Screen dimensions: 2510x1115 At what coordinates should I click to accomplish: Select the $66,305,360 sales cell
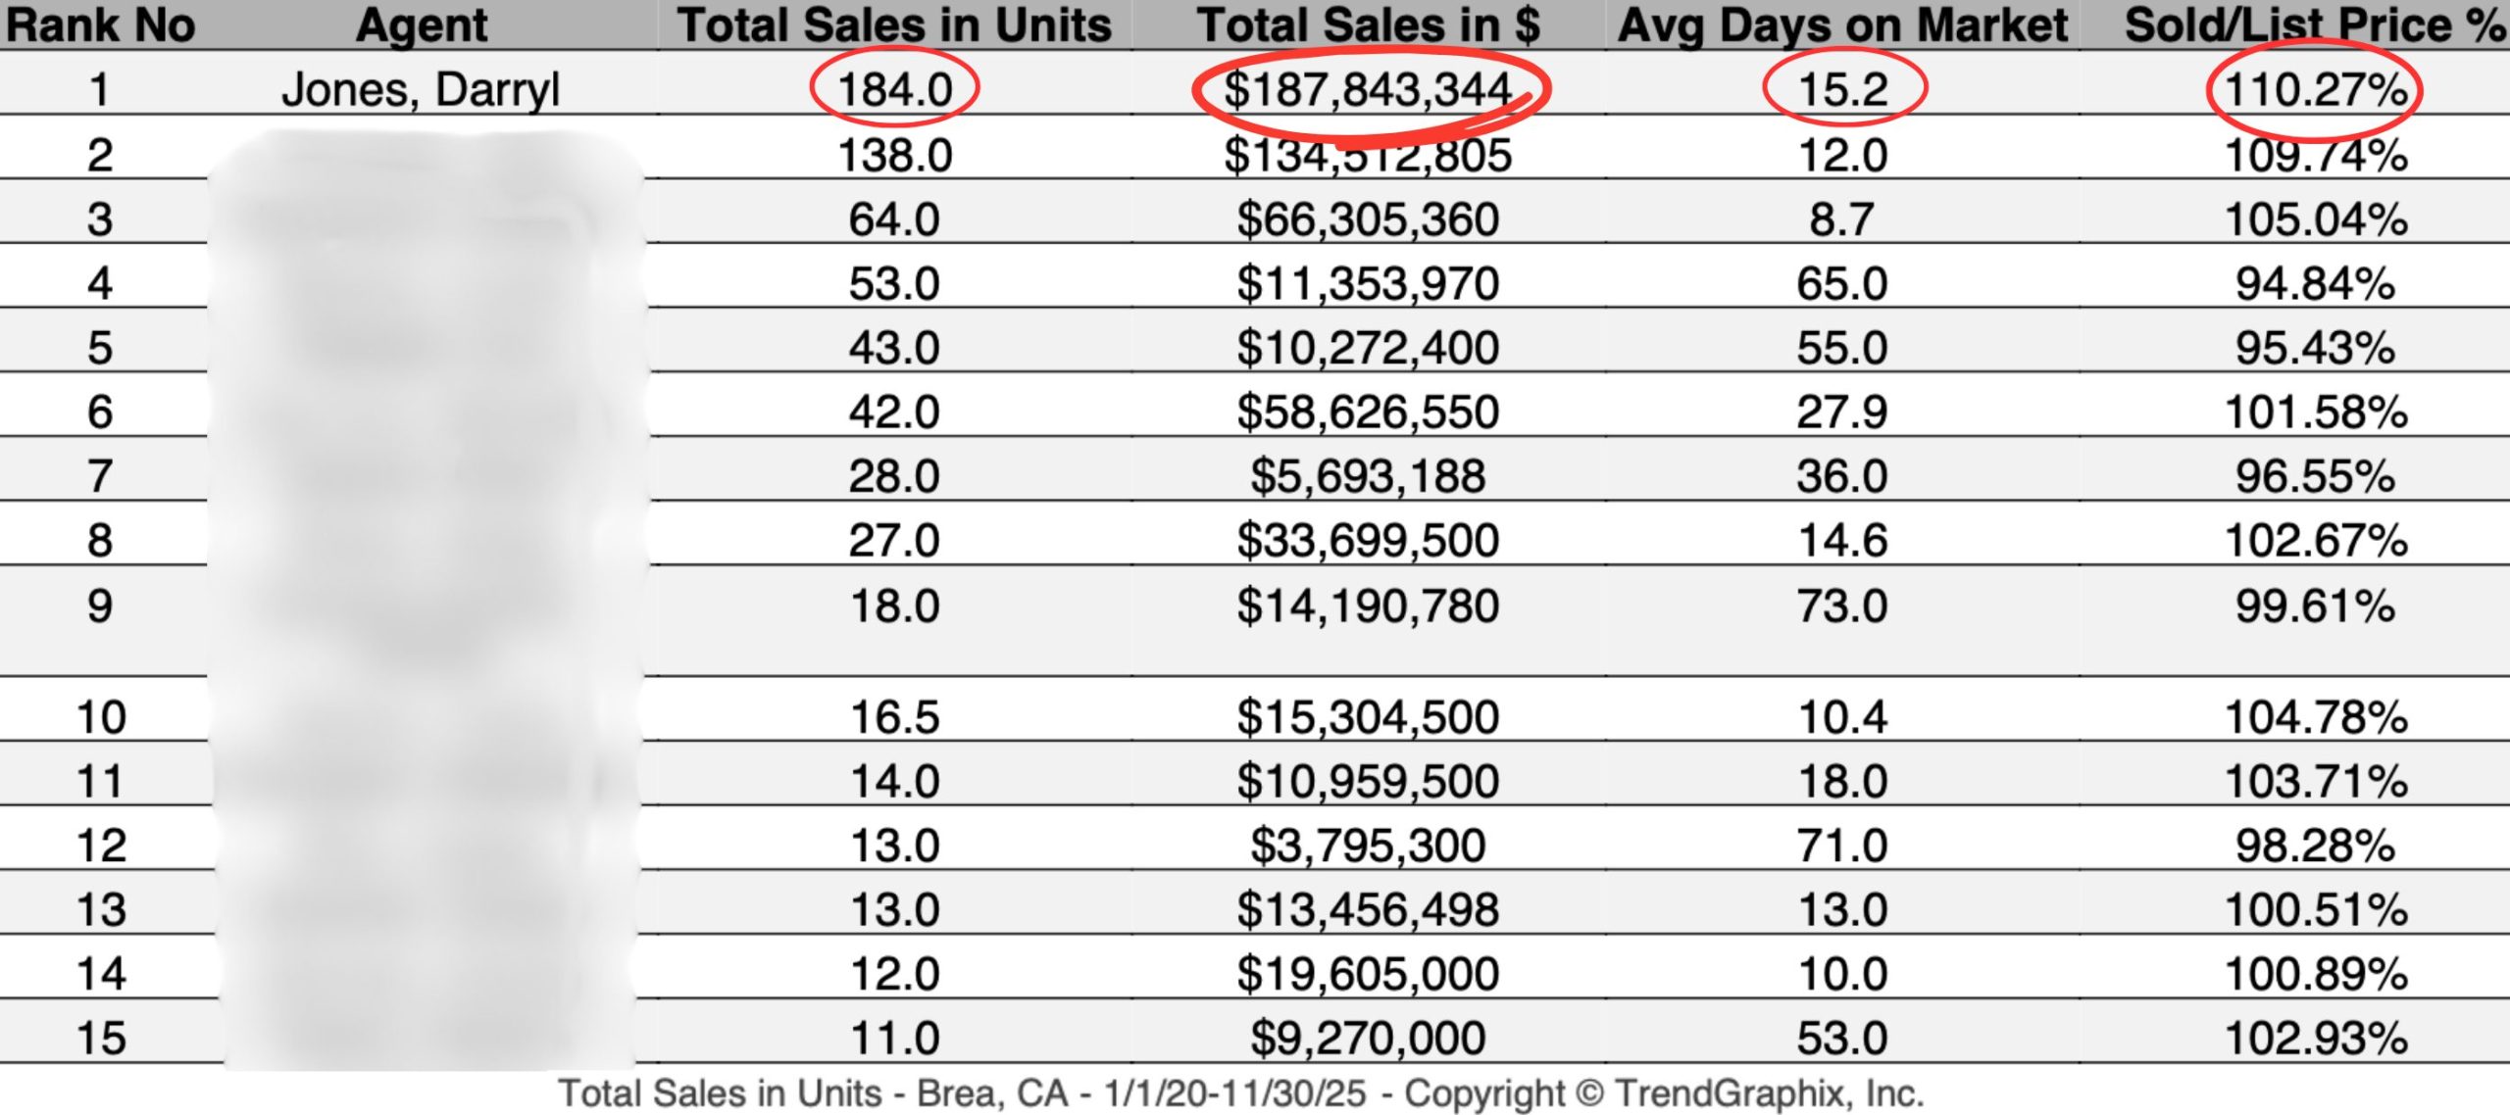click(x=1368, y=219)
